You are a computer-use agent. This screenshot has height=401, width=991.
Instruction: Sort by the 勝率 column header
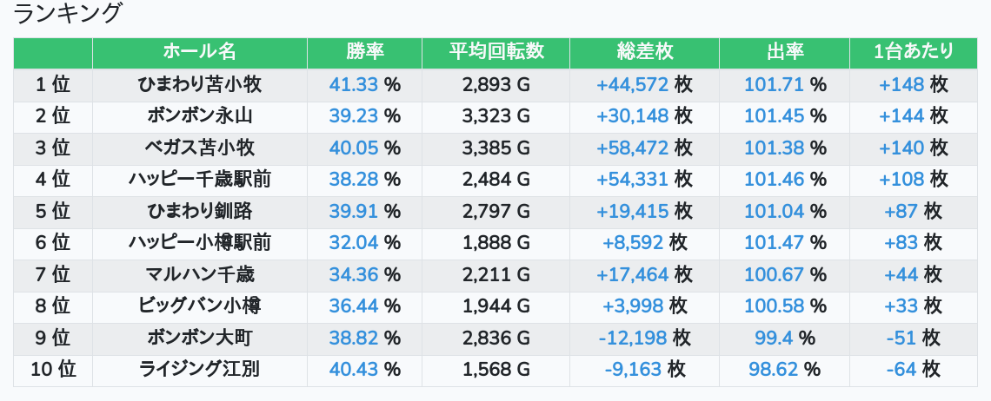(x=365, y=52)
